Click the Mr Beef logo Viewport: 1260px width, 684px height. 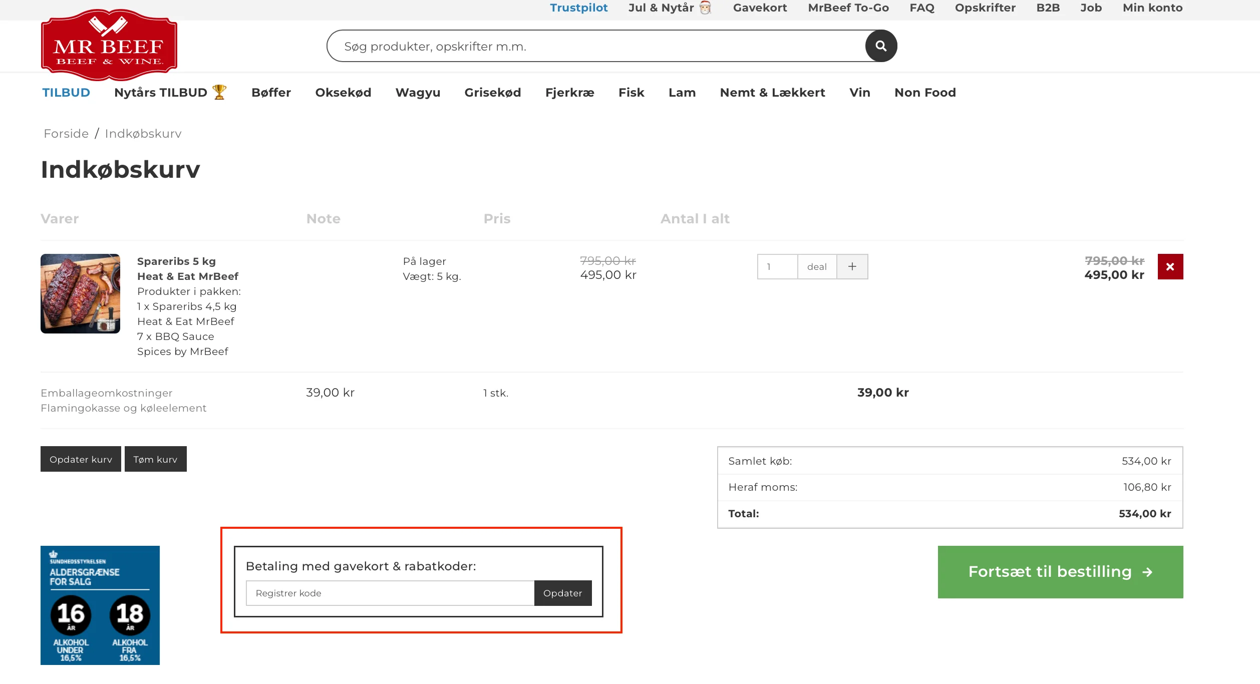pos(109,45)
